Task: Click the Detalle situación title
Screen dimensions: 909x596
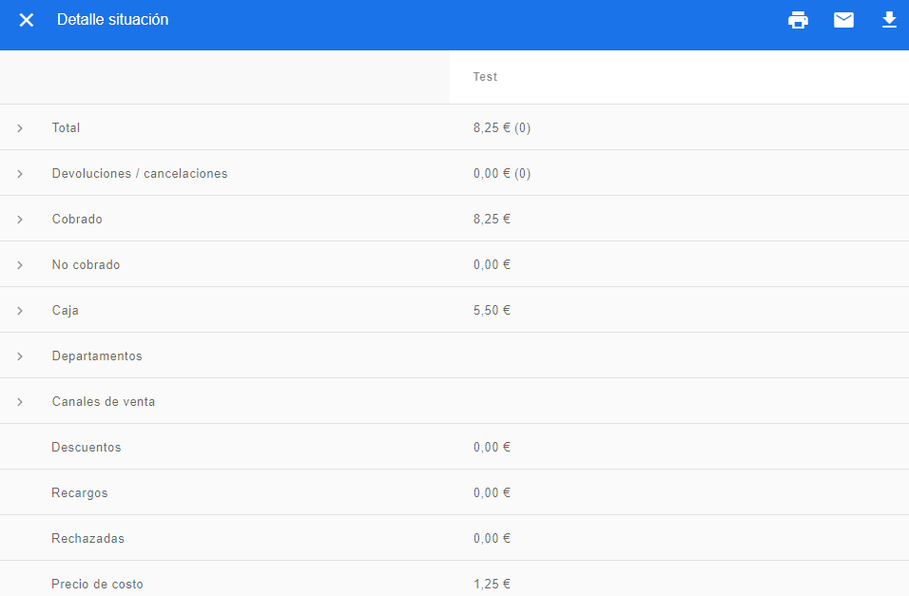Action: 112,20
